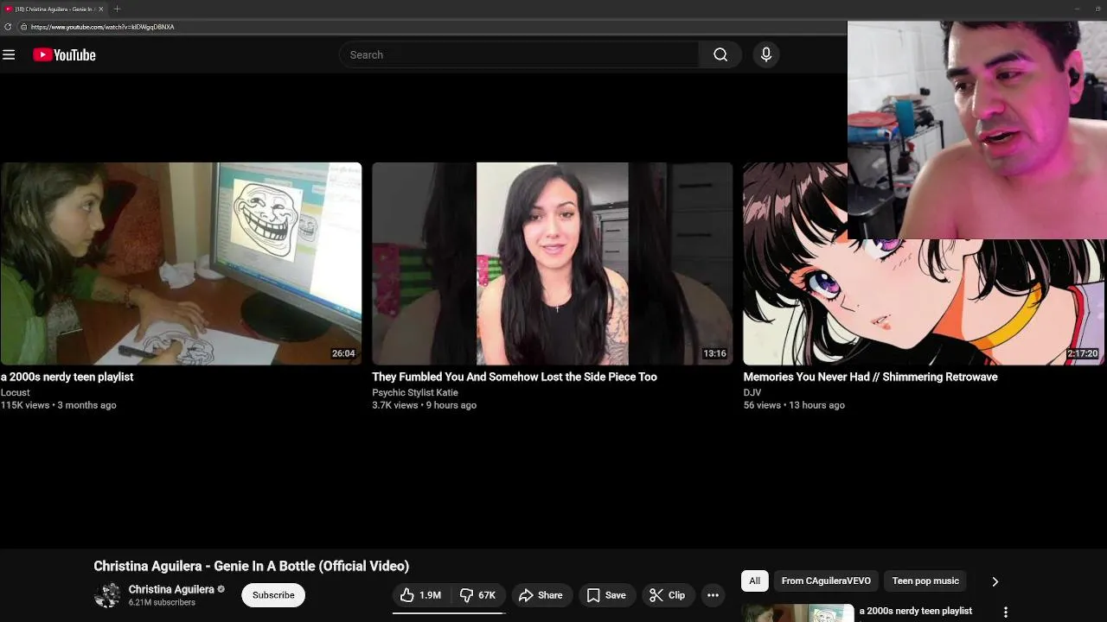This screenshot has width=1107, height=622.
Task: Click title 'They Fumbled You And Somehow Lost the Side Piece Too'
Action: pyautogui.click(x=515, y=377)
